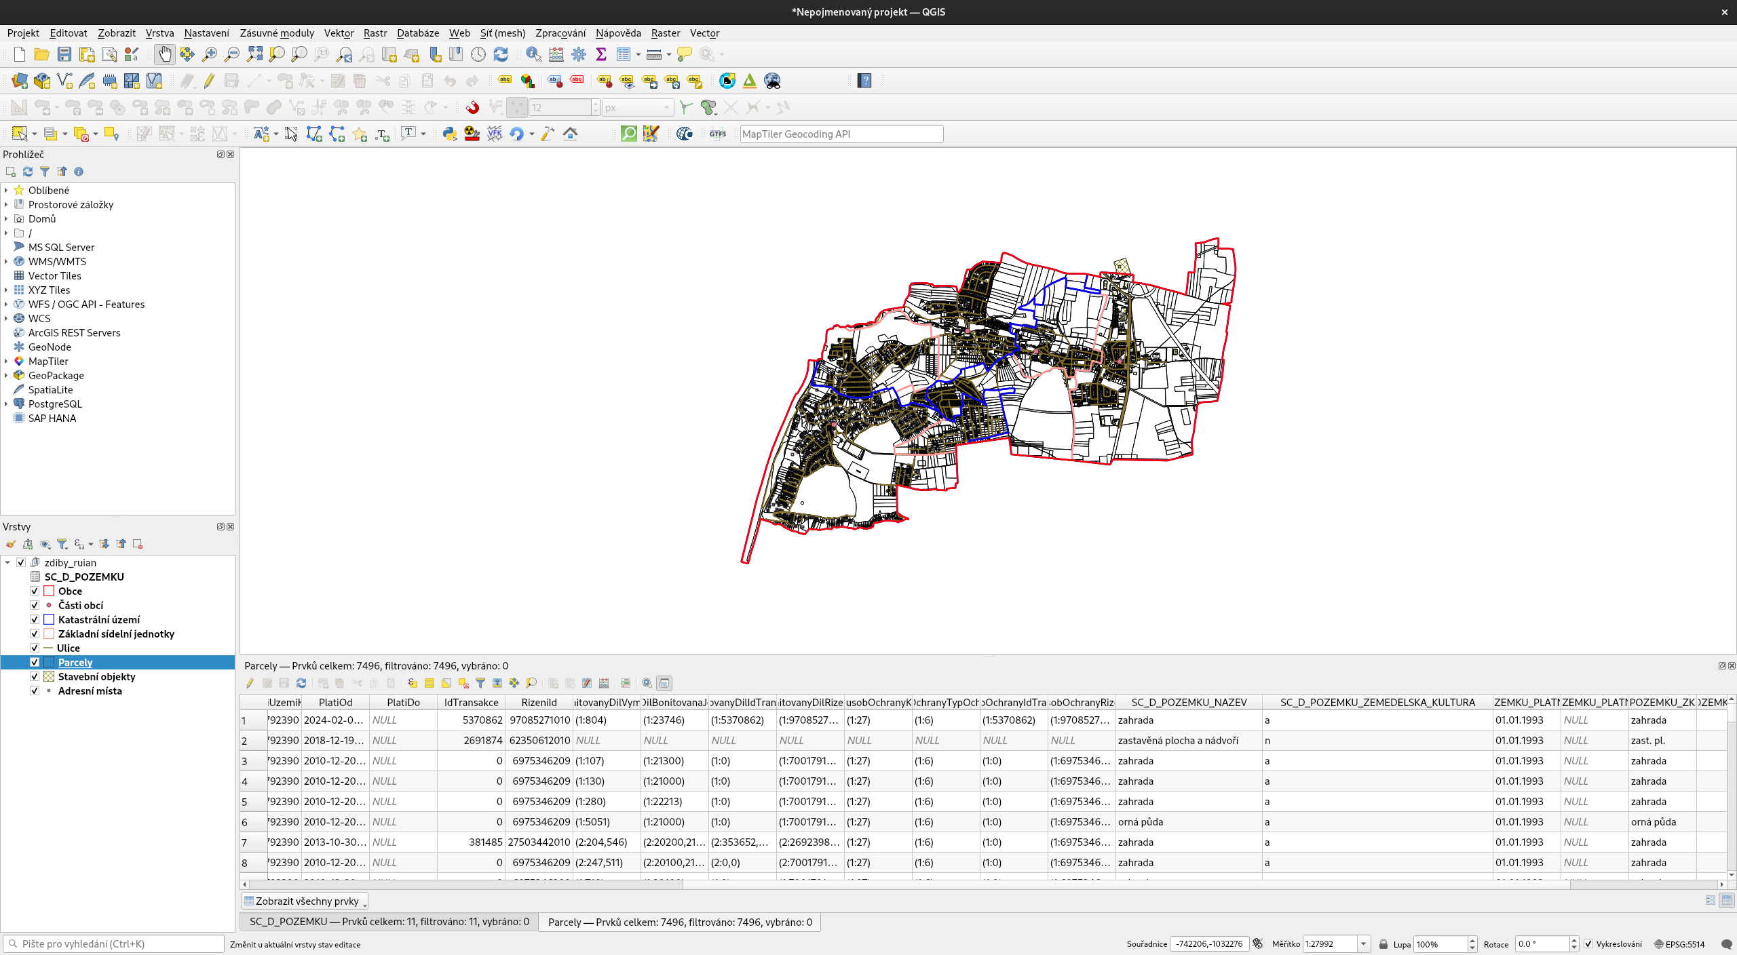
Task: Focus the MapTiler Geocoding API search field
Action: [x=841, y=134]
